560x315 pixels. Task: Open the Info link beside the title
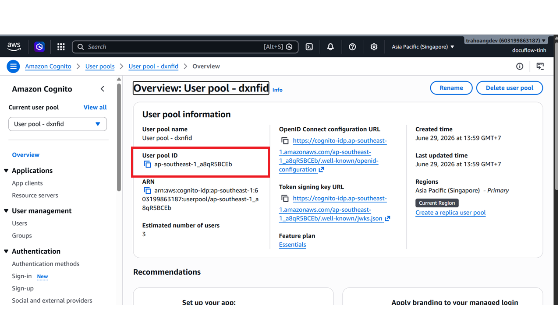(x=277, y=90)
